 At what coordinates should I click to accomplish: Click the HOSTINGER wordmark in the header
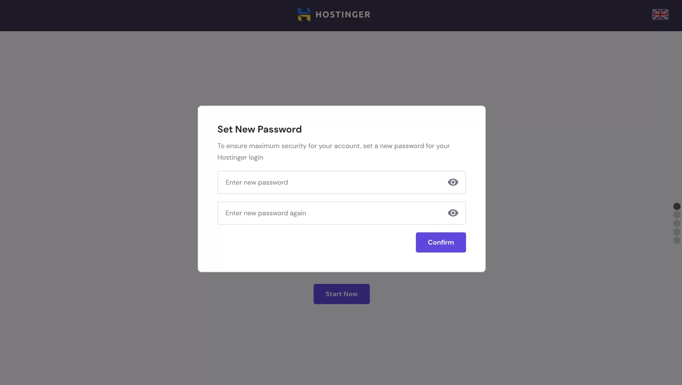coord(343,14)
